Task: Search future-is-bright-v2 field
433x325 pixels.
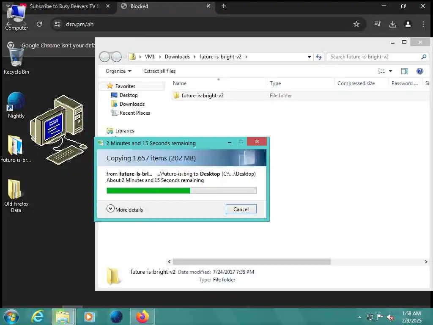Action: [x=378, y=57]
